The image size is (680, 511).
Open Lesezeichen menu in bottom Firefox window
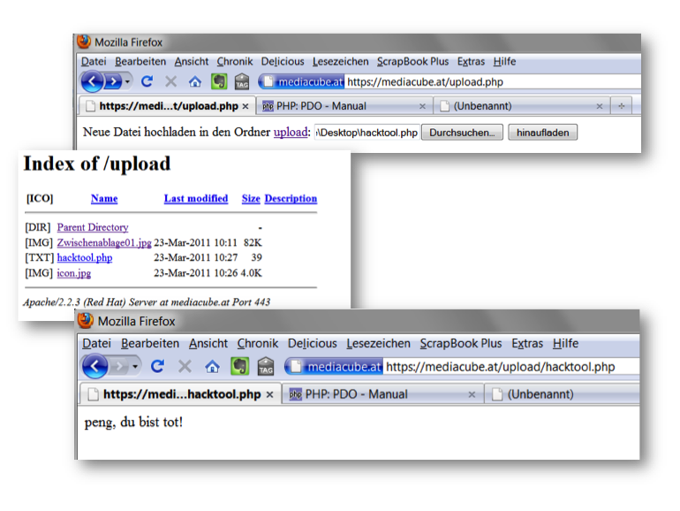(x=378, y=343)
